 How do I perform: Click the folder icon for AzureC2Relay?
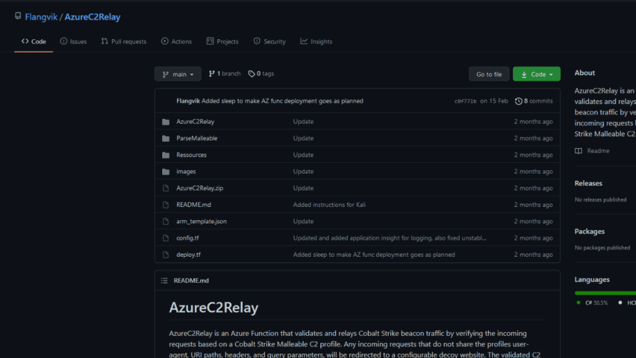pos(165,121)
